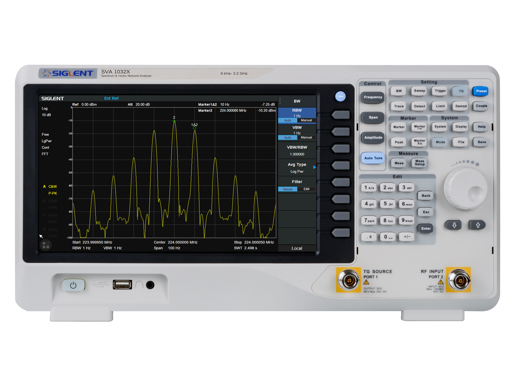The height and width of the screenshot is (386, 515).
Task: Click the softkey beside Filter
Action: click(341, 182)
